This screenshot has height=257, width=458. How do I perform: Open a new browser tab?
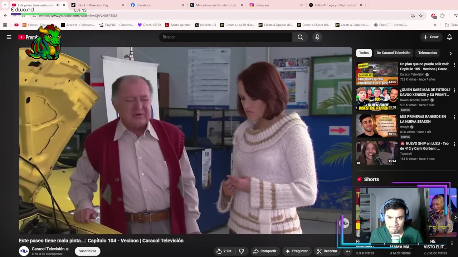click(x=370, y=5)
